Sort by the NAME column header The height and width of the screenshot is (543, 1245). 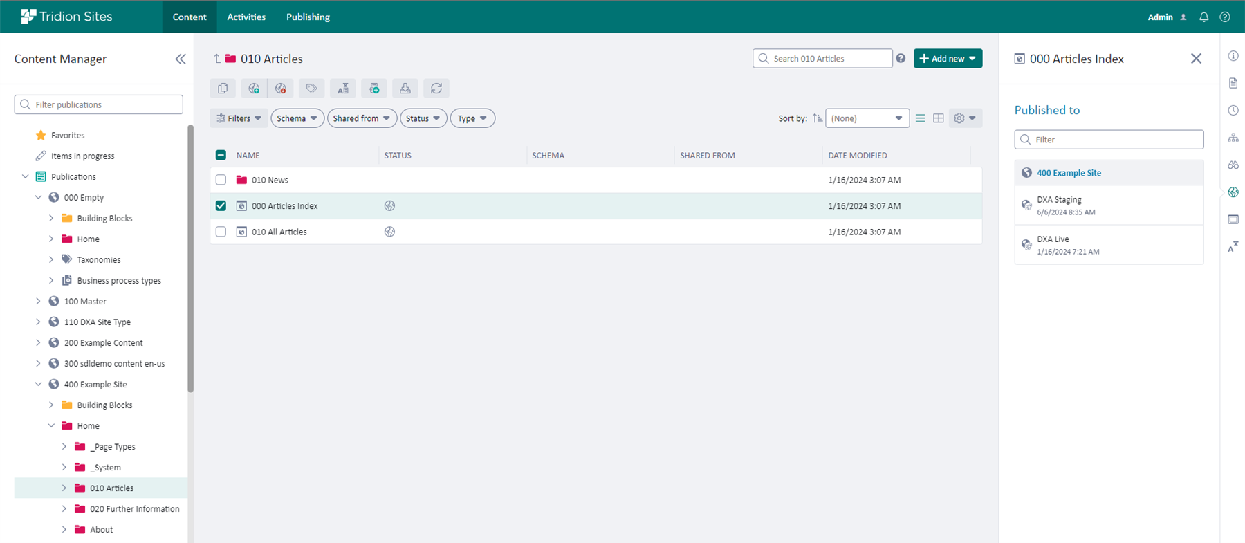(x=248, y=156)
